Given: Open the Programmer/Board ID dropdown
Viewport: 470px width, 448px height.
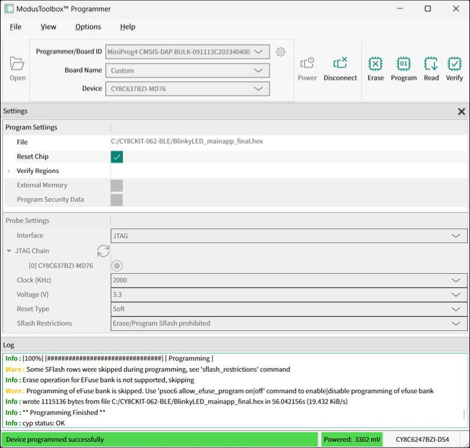Looking at the screenshot, I should click(x=188, y=52).
